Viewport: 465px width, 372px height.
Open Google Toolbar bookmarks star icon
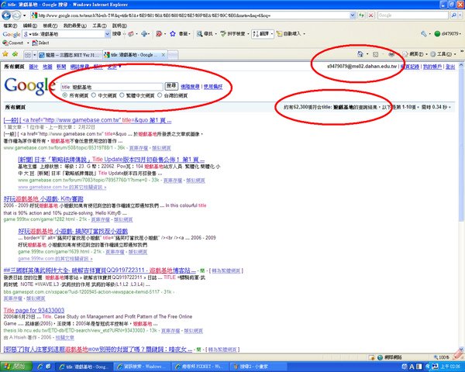pos(173,34)
